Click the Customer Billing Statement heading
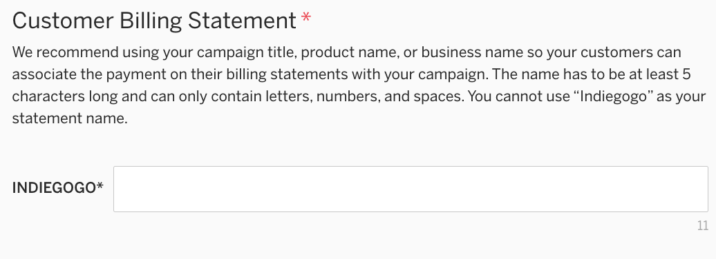The height and width of the screenshot is (259, 716). [154, 21]
